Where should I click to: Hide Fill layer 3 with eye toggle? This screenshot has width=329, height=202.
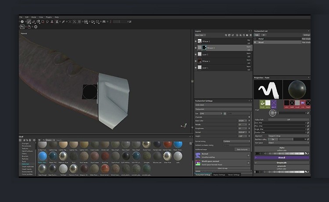pos(196,48)
